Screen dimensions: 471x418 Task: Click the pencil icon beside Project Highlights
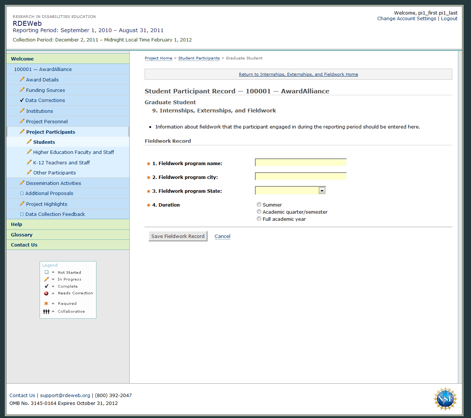tap(22, 204)
